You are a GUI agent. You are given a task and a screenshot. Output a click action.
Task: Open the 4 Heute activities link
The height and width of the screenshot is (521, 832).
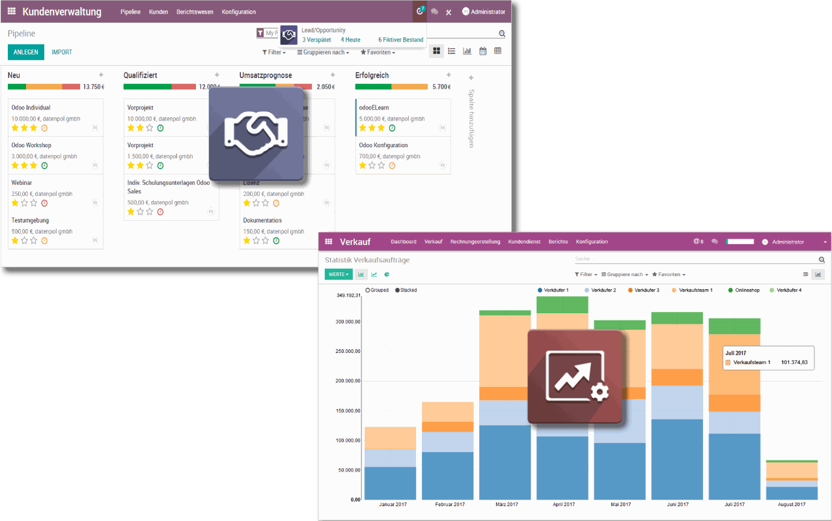click(350, 40)
